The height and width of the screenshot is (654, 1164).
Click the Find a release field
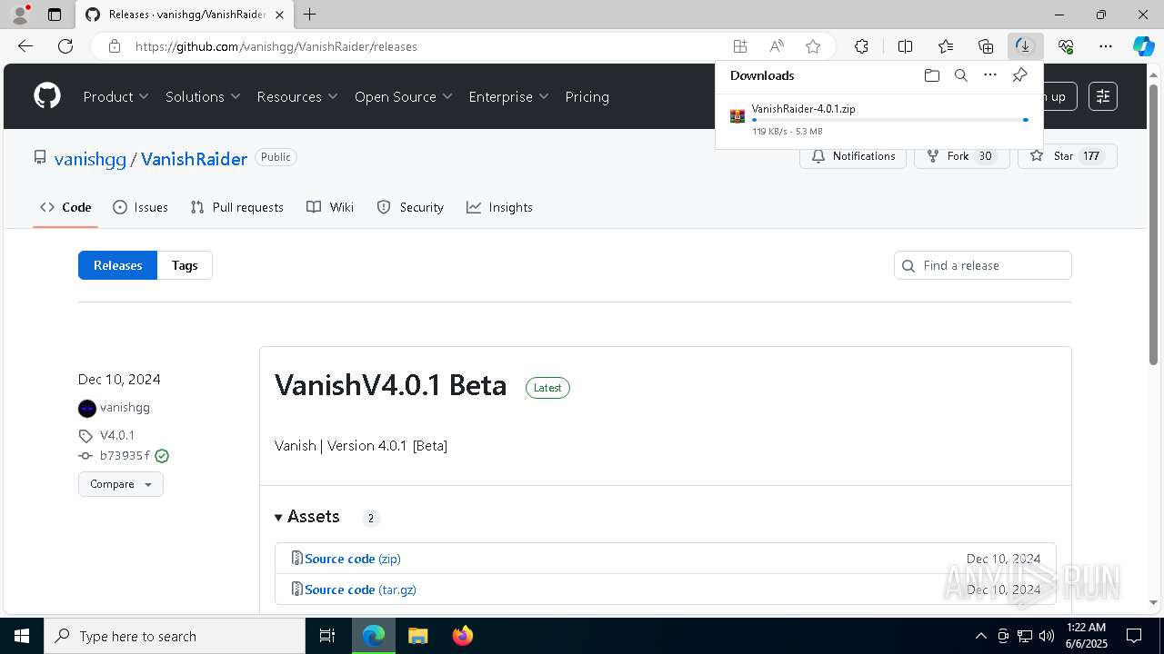pyautogui.click(x=982, y=265)
